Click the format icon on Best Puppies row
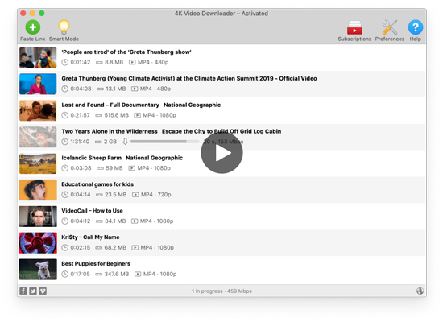Screen dimensions: 443x322 138,274
